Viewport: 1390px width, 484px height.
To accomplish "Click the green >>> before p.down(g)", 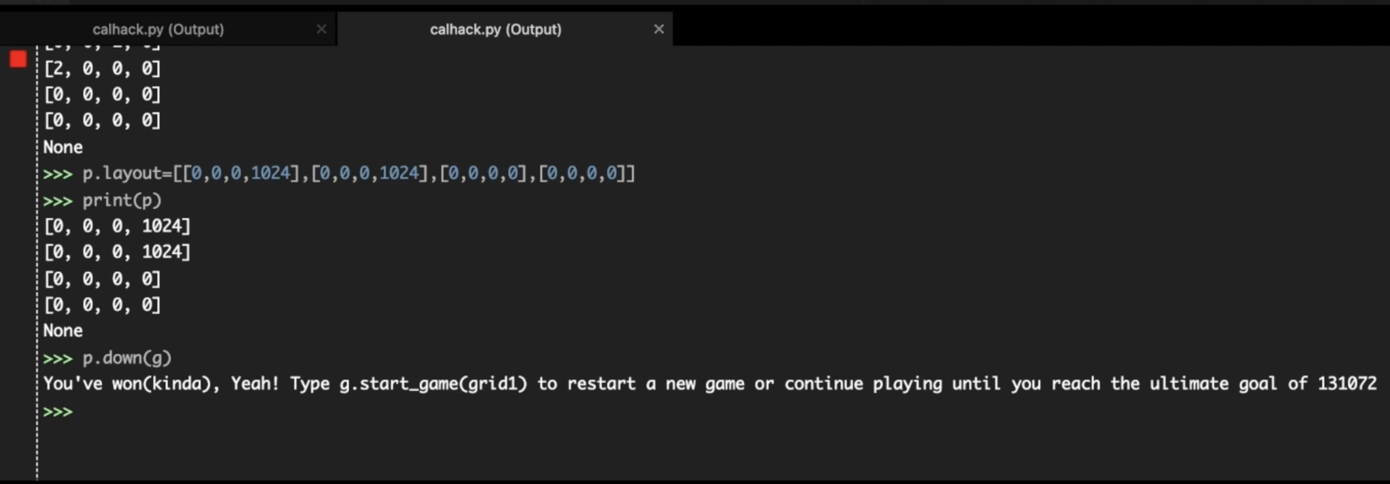I will [x=58, y=359].
